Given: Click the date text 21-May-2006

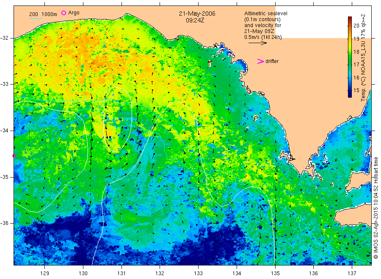Looking at the screenshot, I should [x=197, y=14].
